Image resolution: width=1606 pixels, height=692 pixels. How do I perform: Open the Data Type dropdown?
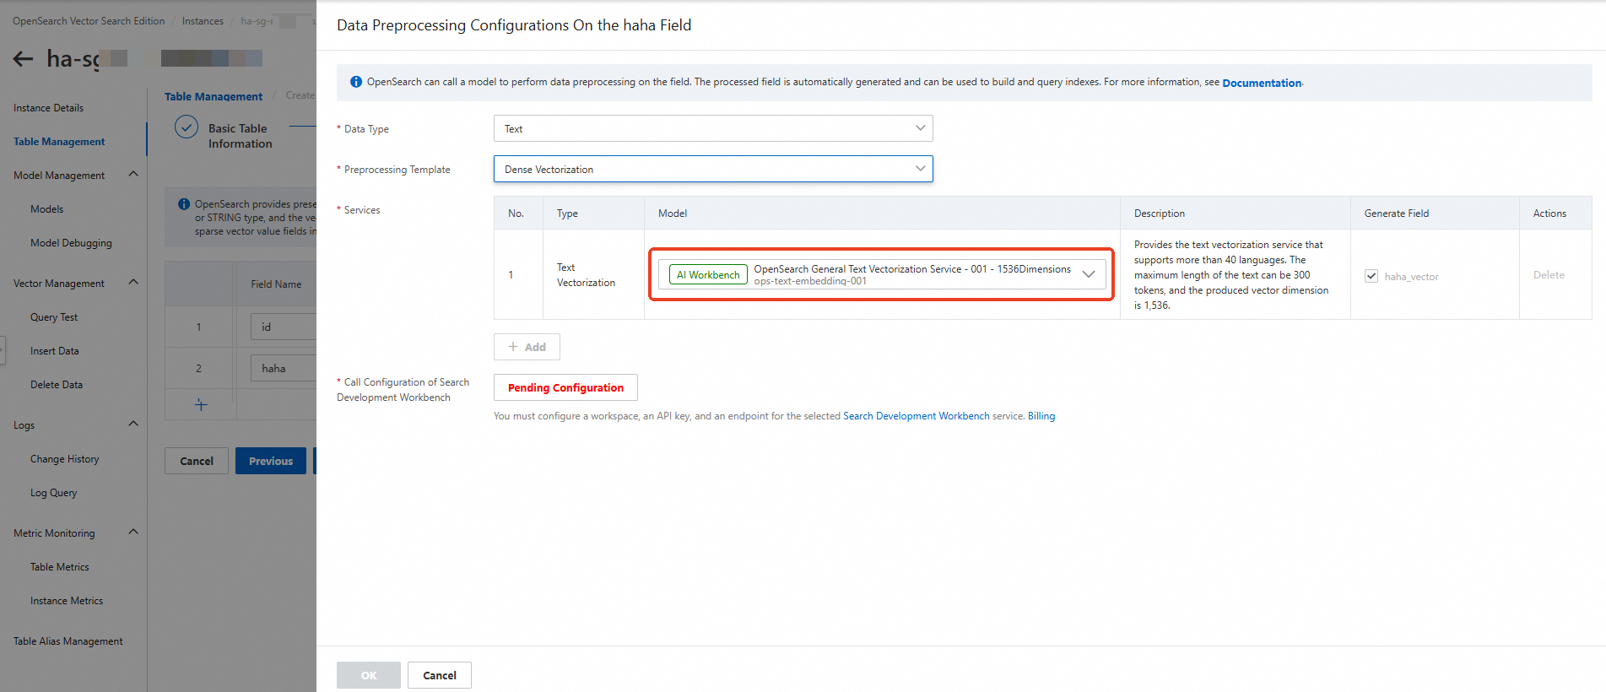coord(712,128)
